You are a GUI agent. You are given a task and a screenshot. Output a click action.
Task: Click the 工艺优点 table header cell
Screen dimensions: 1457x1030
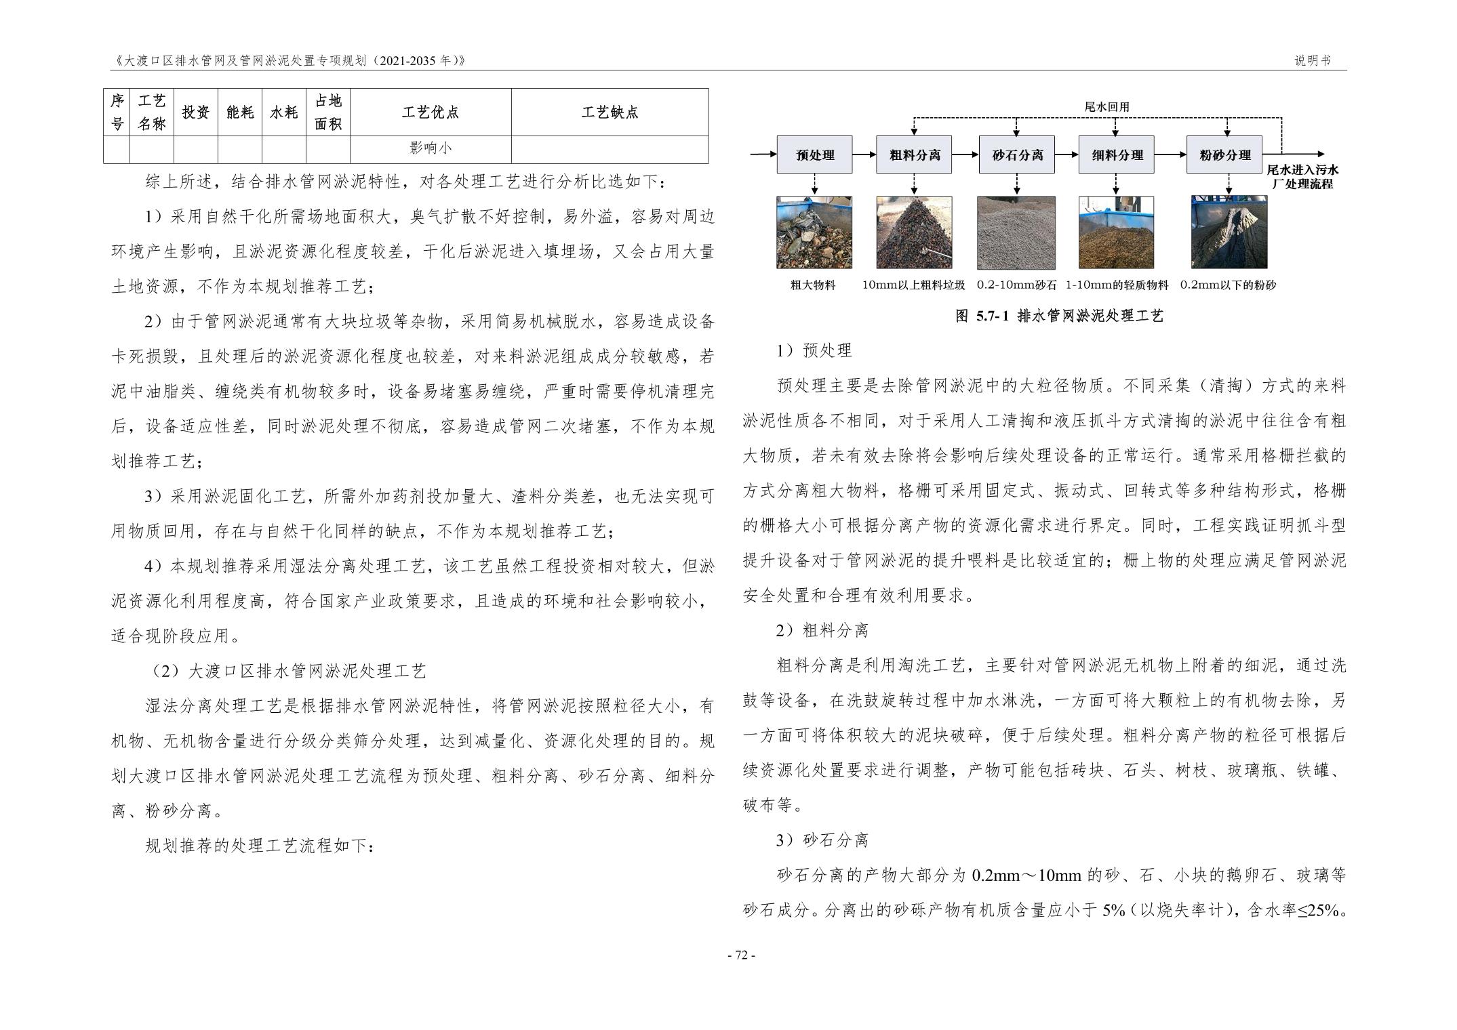(430, 112)
